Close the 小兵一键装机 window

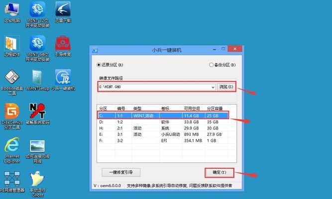coord(235,49)
